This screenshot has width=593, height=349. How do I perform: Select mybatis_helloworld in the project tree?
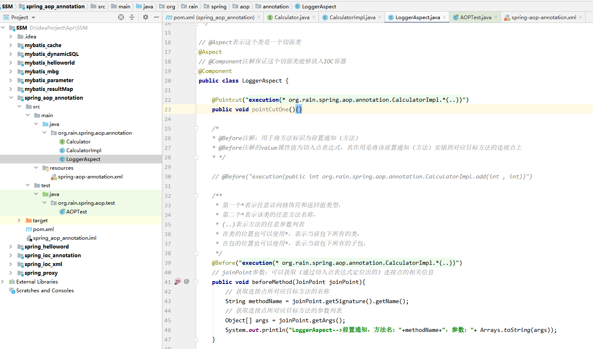(50, 63)
